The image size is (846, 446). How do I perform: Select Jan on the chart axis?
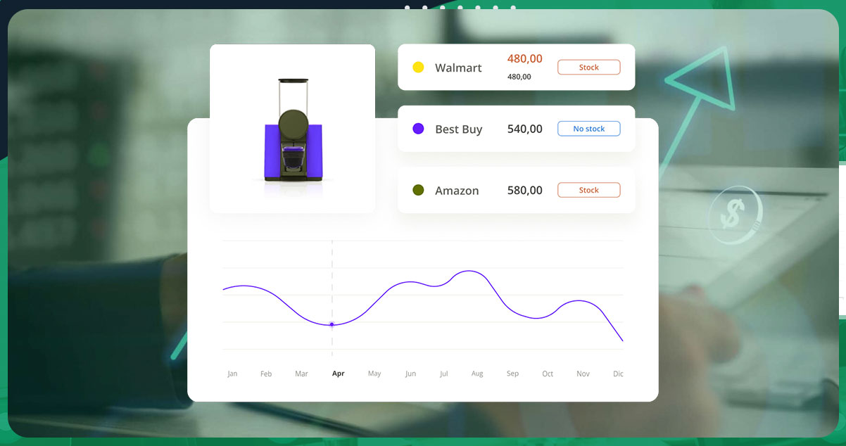[x=232, y=374]
